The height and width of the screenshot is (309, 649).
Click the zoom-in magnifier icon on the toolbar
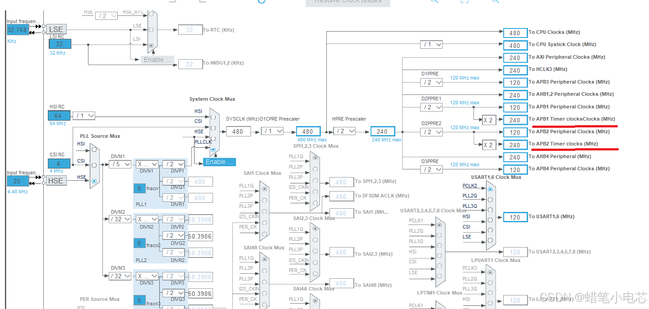coord(433,2)
